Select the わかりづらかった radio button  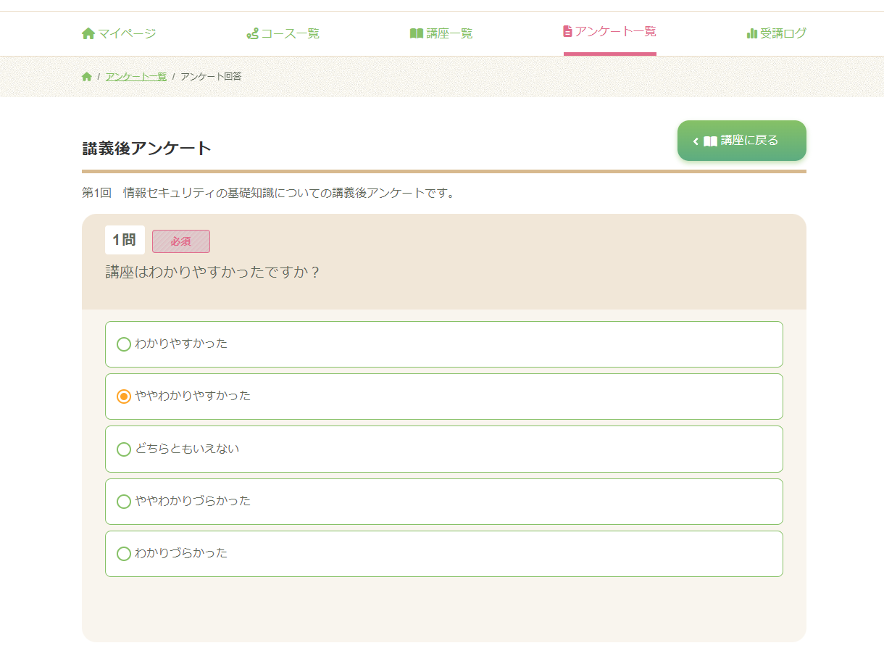tap(124, 554)
